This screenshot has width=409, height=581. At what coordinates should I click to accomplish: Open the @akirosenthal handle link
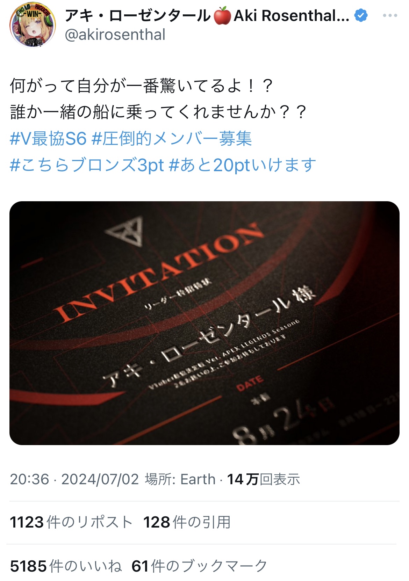115,35
